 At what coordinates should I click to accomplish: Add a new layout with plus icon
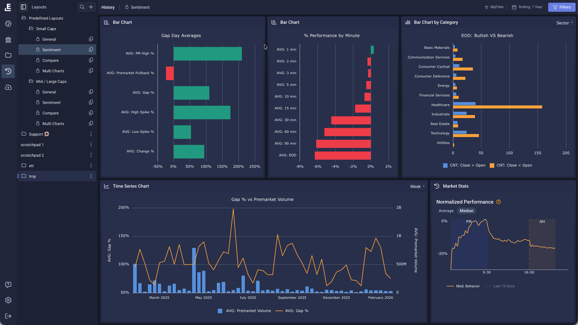91,7
